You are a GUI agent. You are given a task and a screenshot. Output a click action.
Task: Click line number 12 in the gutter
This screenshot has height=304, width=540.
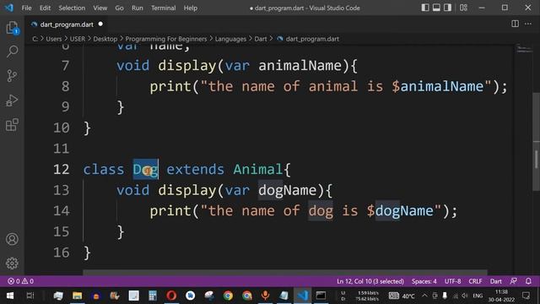[62, 169]
